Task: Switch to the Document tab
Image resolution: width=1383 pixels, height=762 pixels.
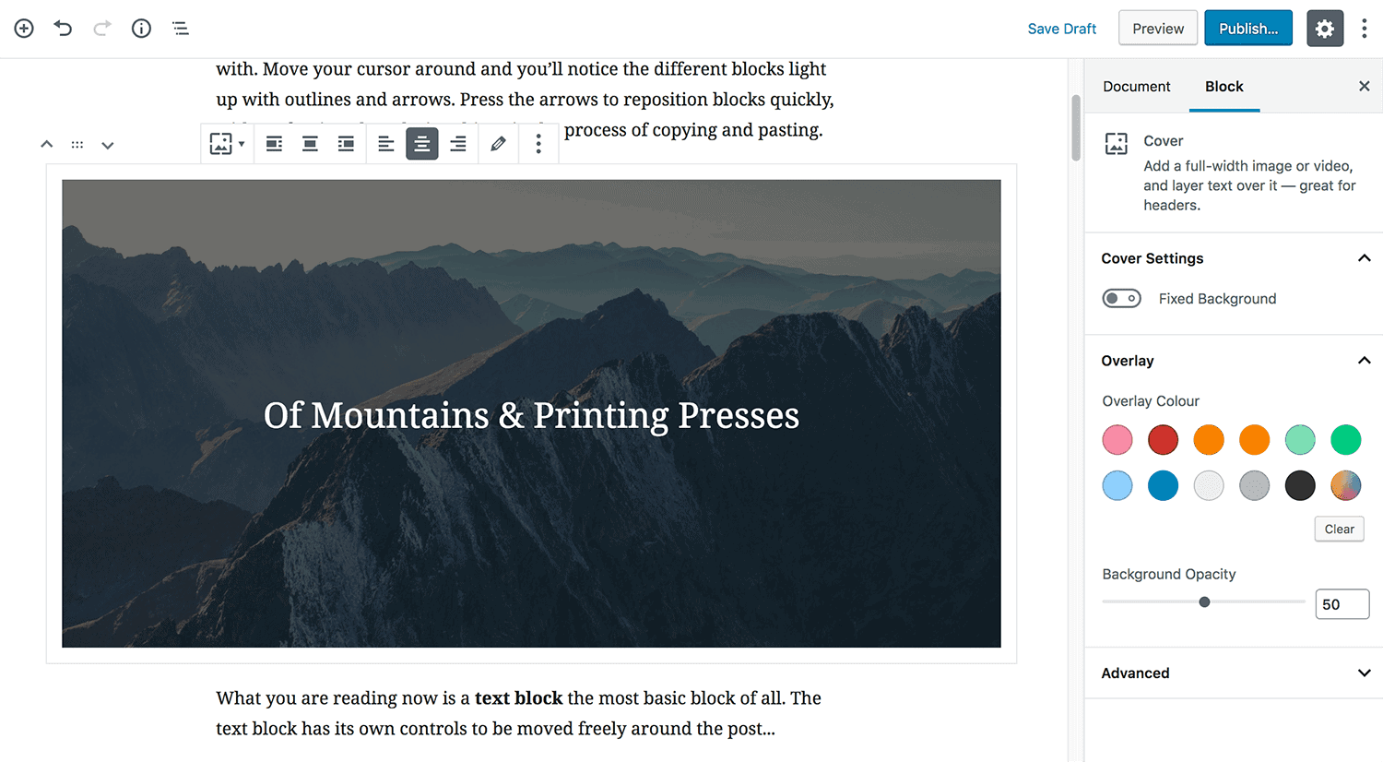Action: coord(1136,87)
